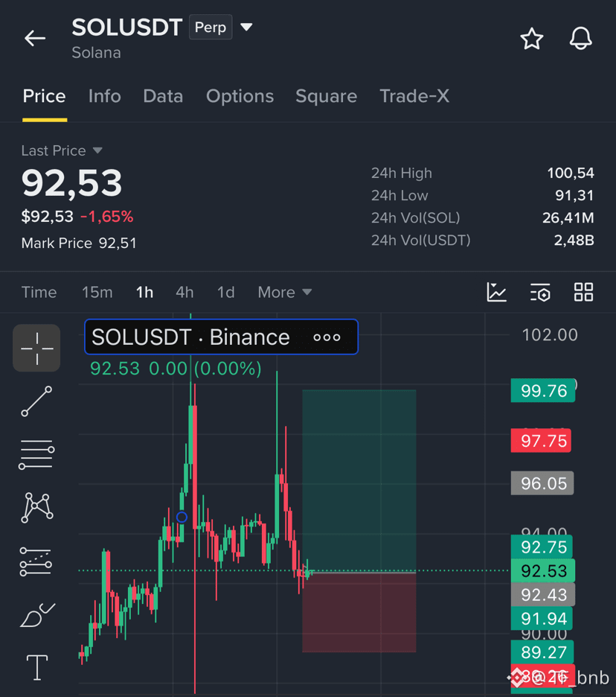Select the 1d chart interval
Screen dimensions: 616x697
(225, 292)
